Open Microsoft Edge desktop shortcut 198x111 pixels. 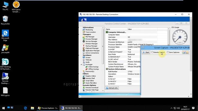[x=5, y=35]
